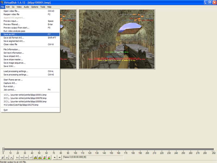Click the VirtualDub application icon in title bar

pos(2,2)
